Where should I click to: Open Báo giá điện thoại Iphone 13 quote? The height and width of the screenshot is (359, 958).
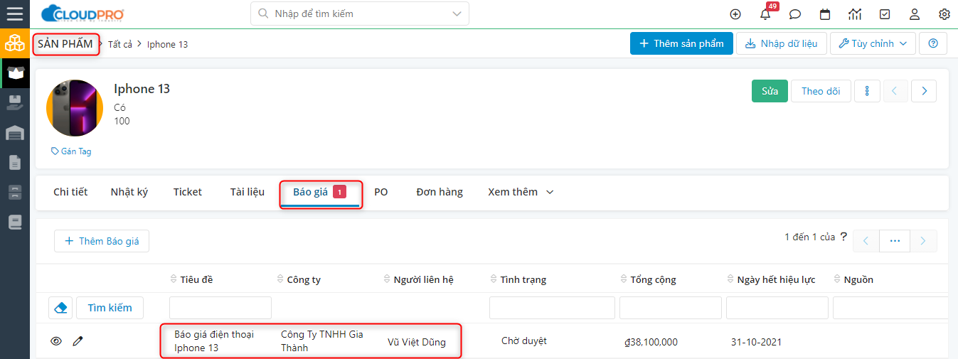click(214, 341)
